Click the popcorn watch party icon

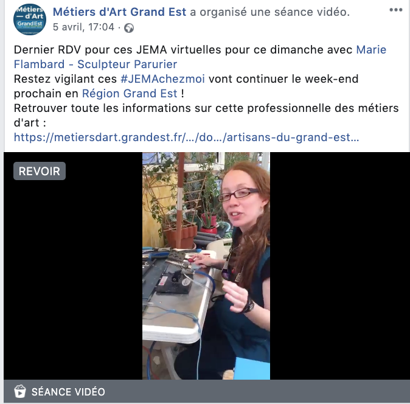20,391
